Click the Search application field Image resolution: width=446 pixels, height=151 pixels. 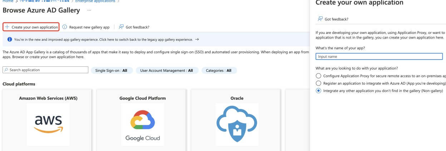[45, 70]
